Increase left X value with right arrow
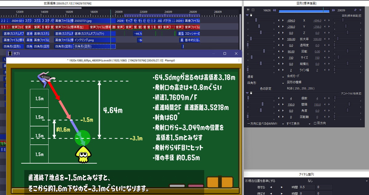This screenshot has width=369, height=195. [x=283, y=21]
